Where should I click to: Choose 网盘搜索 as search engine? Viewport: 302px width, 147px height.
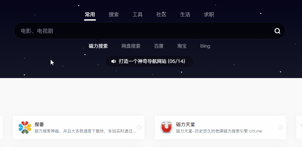[x=131, y=46]
